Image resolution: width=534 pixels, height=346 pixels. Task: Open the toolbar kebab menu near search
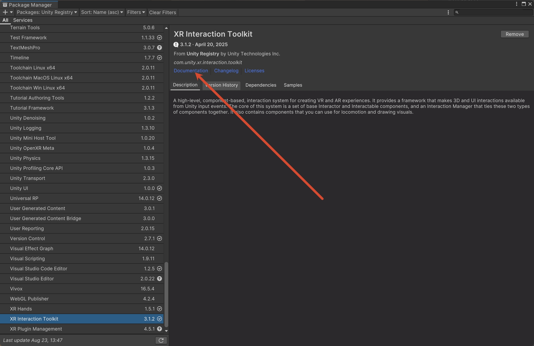tap(448, 12)
